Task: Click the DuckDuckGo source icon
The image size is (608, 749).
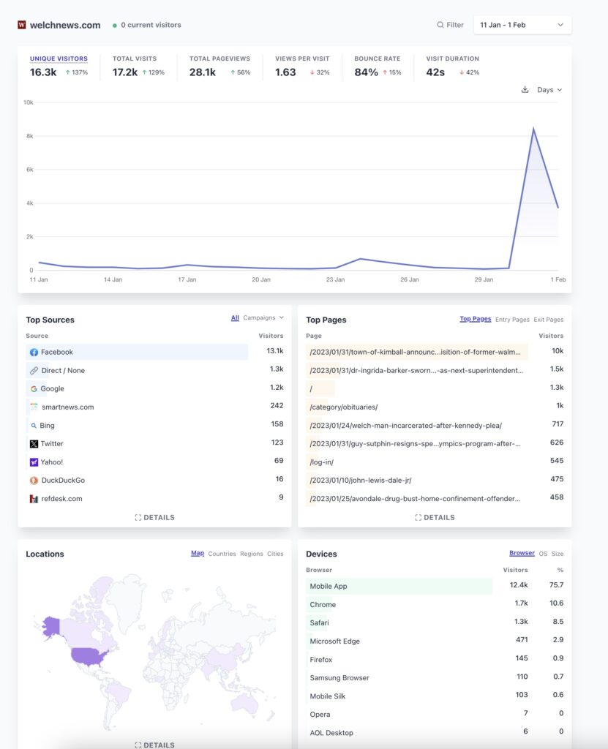Action: coord(34,481)
